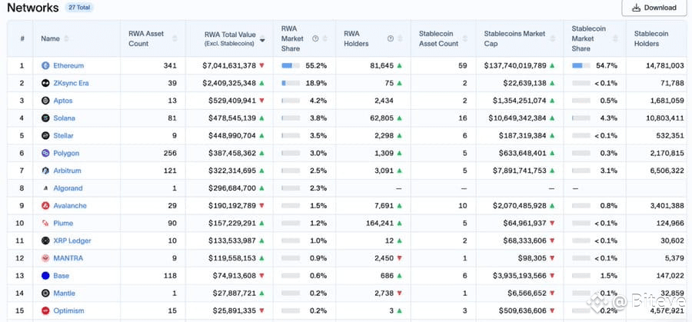This screenshot has width=692, height=322.
Task: Open the Arbitrum network link
Action: [67, 171]
